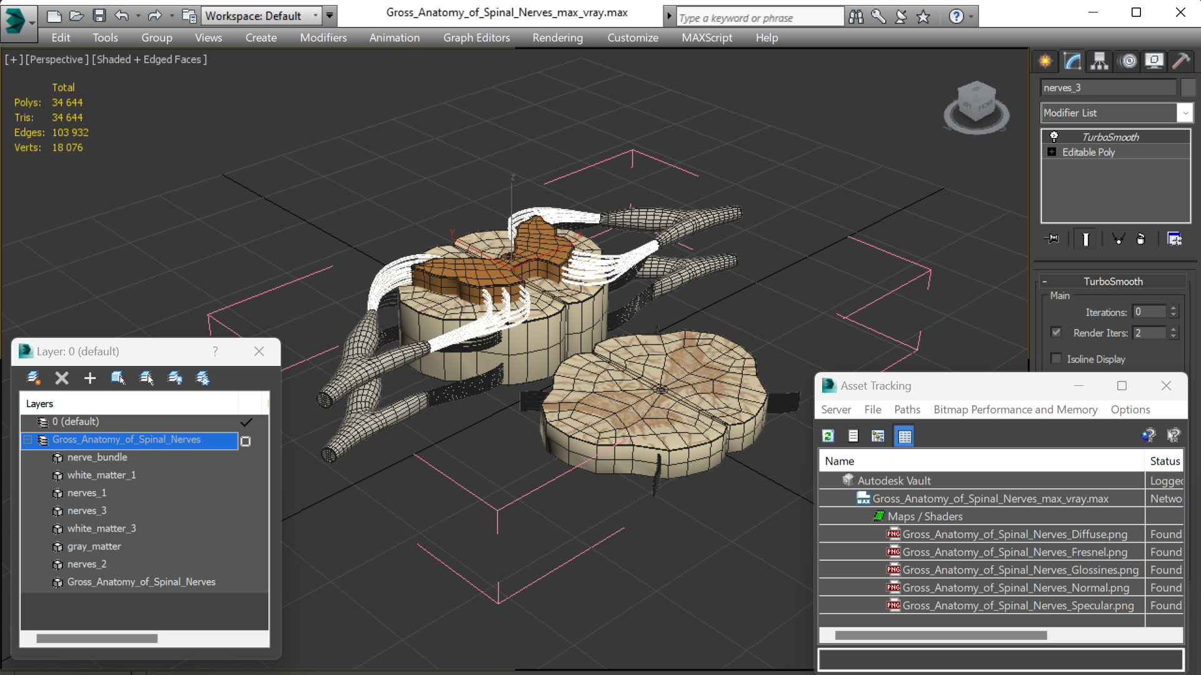The width and height of the screenshot is (1201, 675).
Task: Open the Motion command panel tab
Action: (x=1128, y=61)
